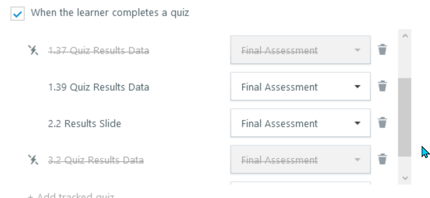Click broken-link icon beside 3.2 Quiz Results Data
This screenshot has height=198, width=430.
[x=33, y=160]
